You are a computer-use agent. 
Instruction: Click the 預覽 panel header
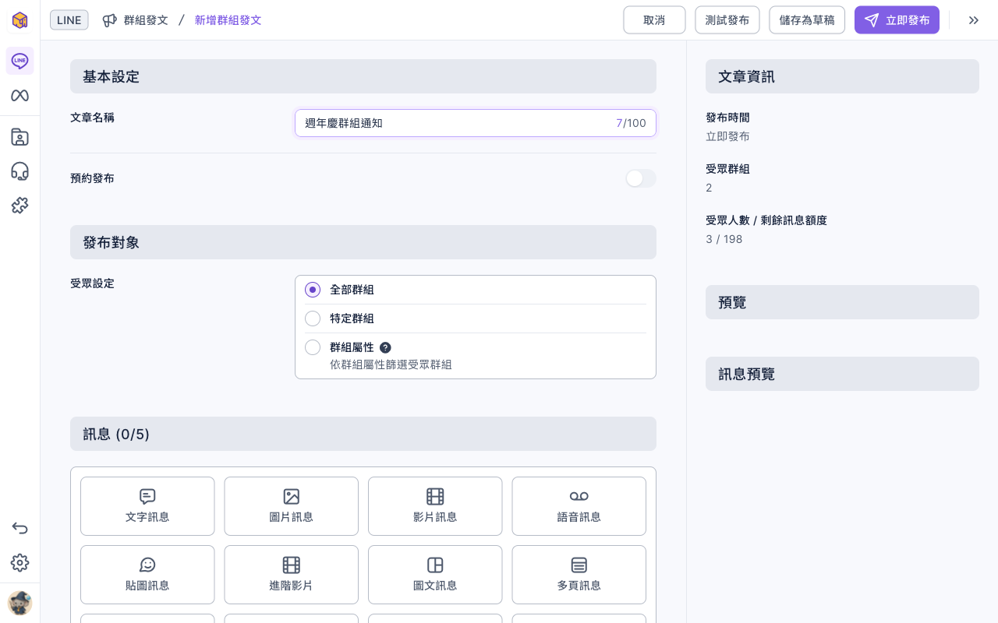click(842, 302)
